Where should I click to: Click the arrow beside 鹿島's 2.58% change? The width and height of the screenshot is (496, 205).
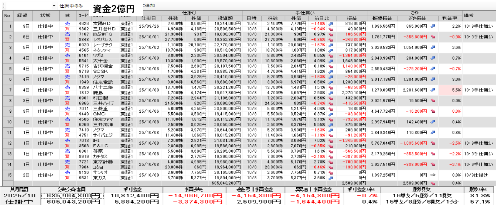click(x=330, y=93)
